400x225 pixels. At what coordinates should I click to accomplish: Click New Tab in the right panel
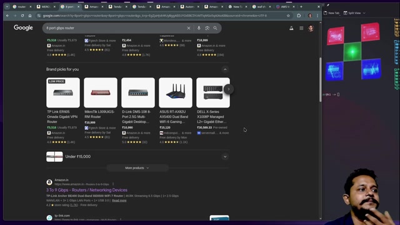332,12
